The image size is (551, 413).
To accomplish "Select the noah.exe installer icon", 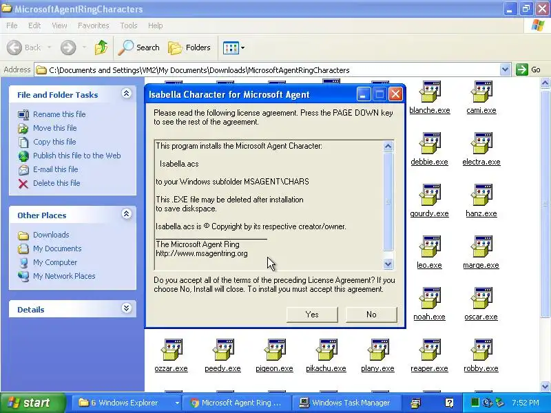I will [429, 299].
